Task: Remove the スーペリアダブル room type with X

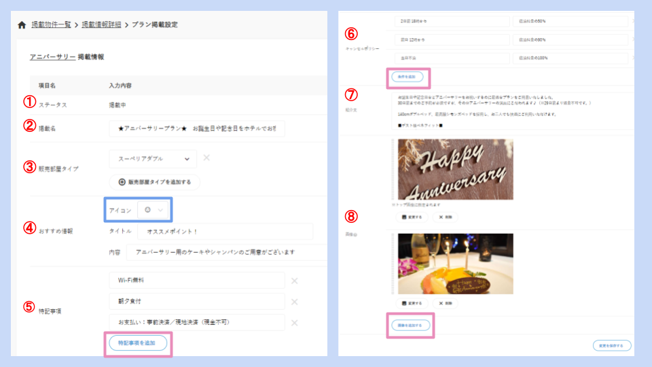Action: [x=206, y=158]
